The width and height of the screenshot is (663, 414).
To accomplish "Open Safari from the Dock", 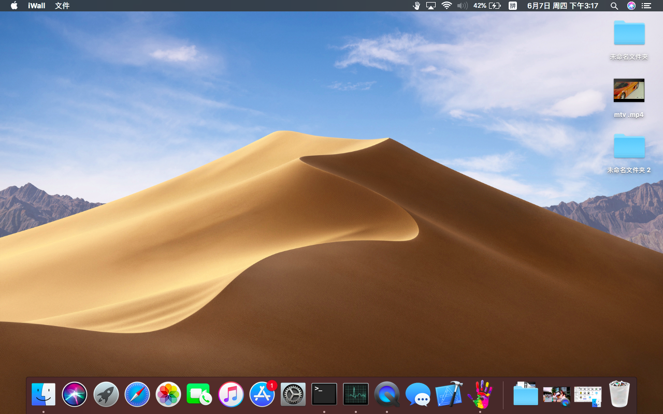I will click(137, 394).
